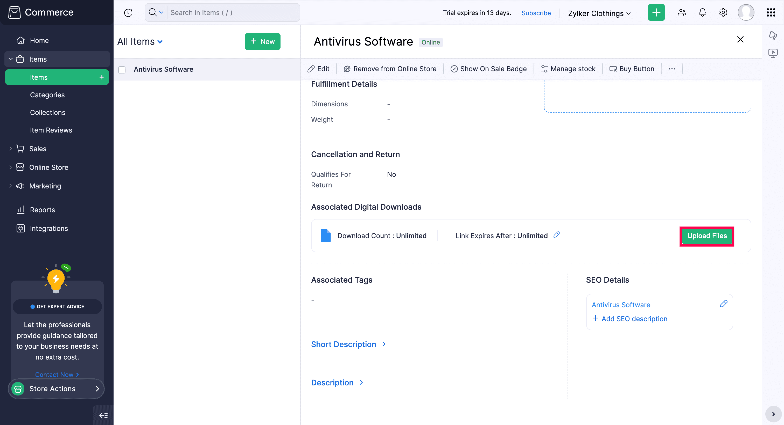This screenshot has width=784, height=425.
Task: Open Collections in sidebar
Action: (x=47, y=112)
